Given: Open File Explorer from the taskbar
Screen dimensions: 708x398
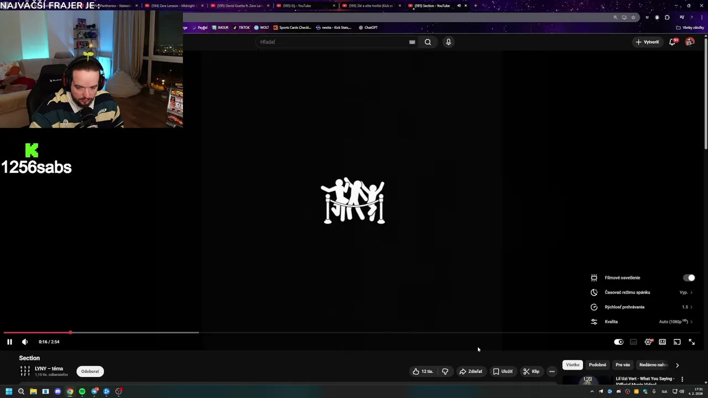Looking at the screenshot, I should [x=33, y=391].
